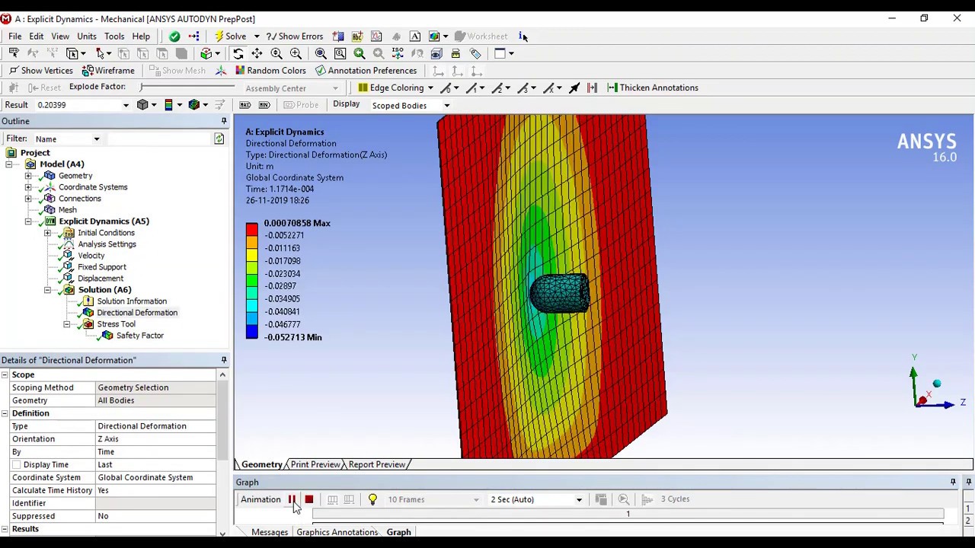Click the lightbulb icon in Graph toolbar
Image resolution: width=975 pixels, height=548 pixels.
372,499
